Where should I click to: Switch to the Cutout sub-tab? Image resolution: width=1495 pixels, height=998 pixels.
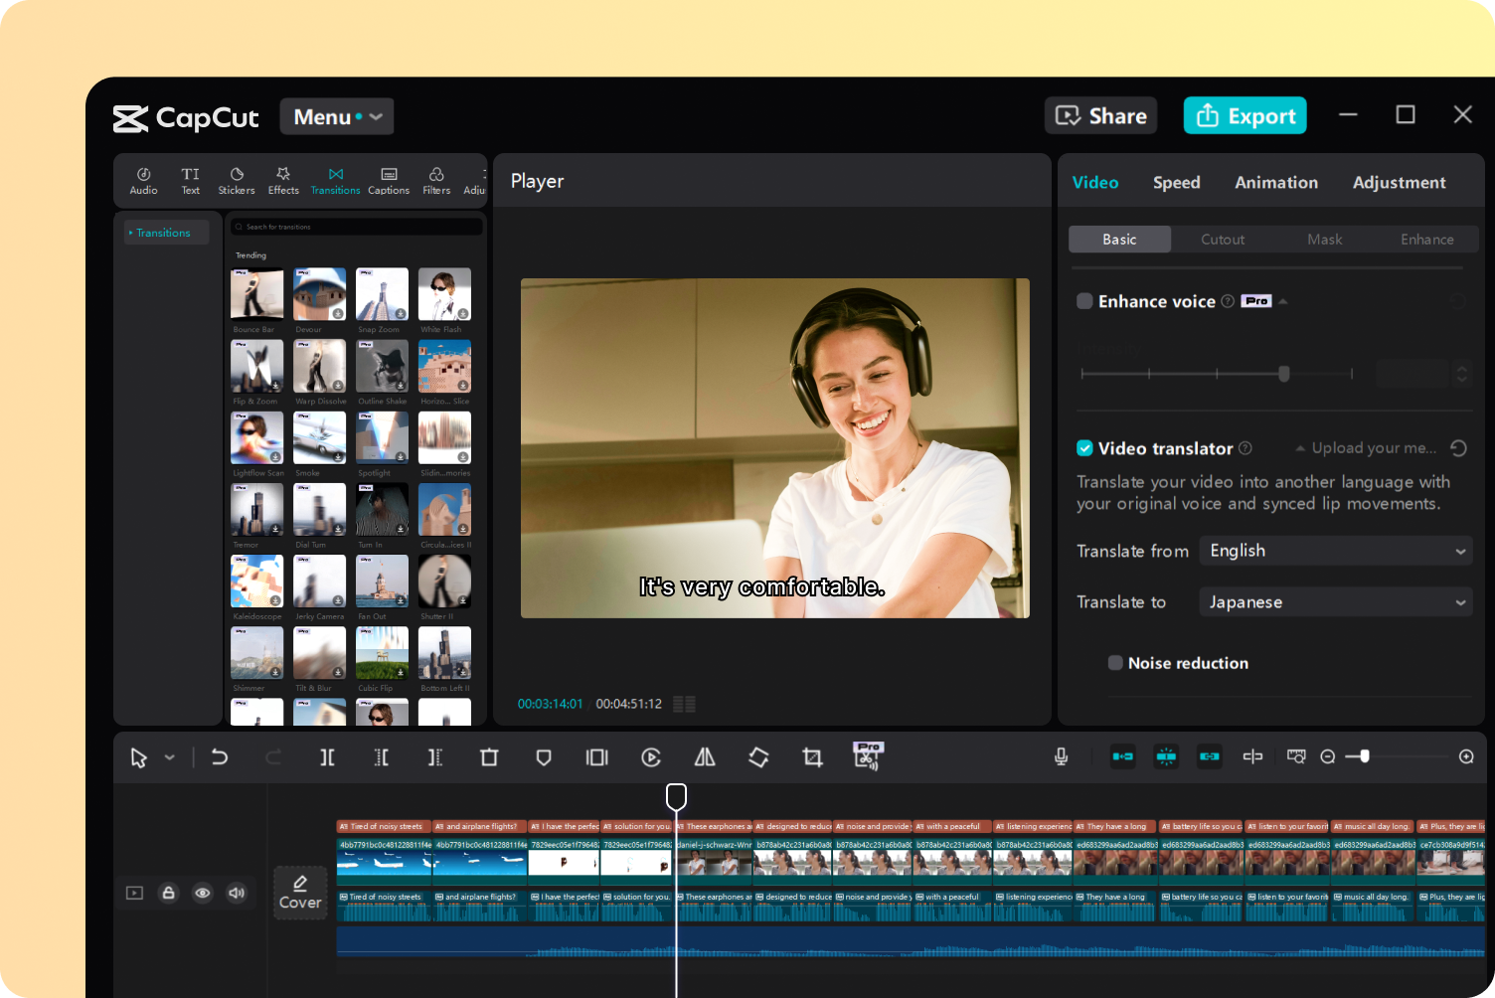pyautogui.click(x=1222, y=240)
